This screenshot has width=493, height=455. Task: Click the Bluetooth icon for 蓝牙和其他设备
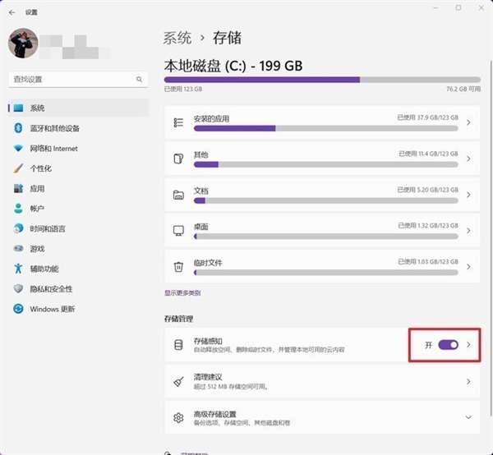click(x=17, y=128)
